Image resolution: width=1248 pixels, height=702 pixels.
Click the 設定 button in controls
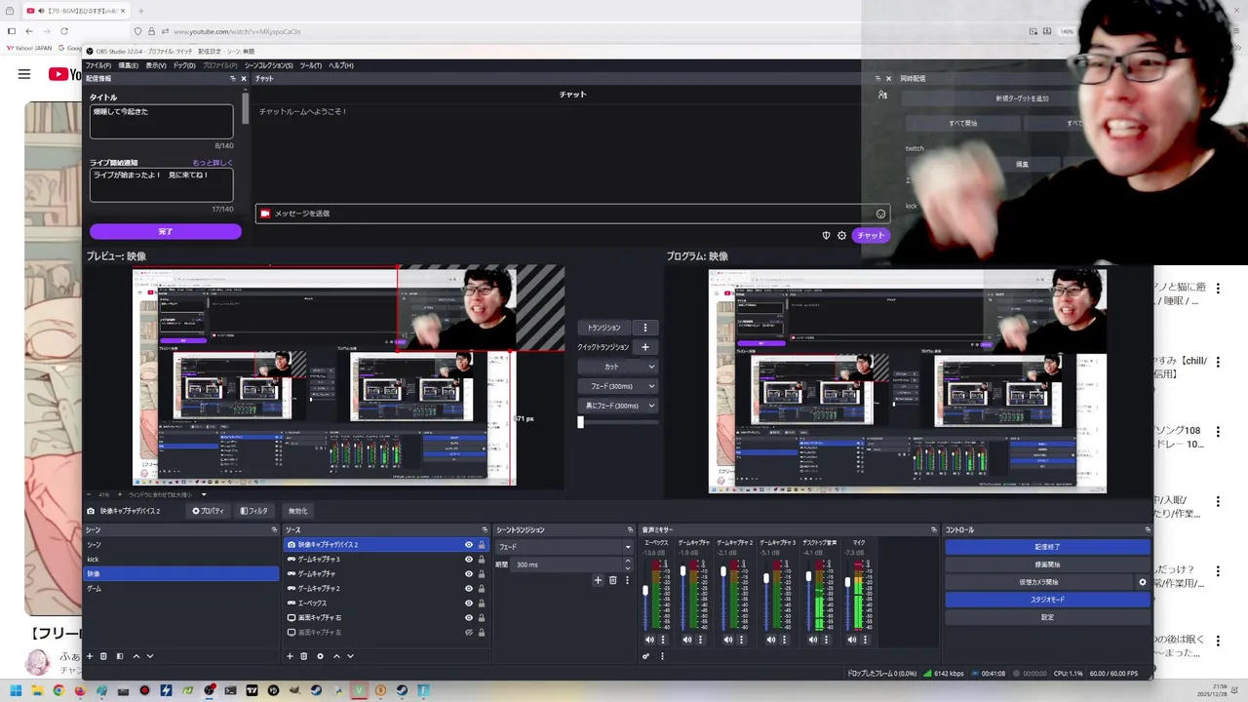(1048, 617)
